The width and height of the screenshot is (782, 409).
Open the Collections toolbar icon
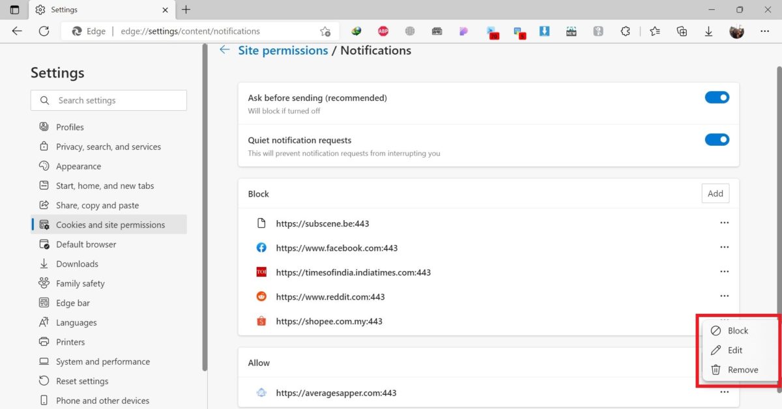[682, 31]
